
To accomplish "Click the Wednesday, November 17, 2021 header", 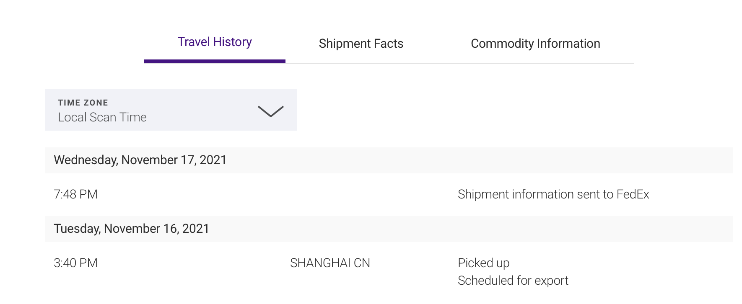I will pos(140,160).
